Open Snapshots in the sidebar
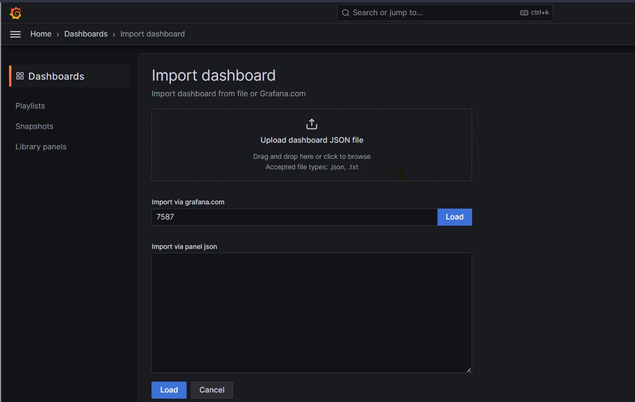 (34, 126)
